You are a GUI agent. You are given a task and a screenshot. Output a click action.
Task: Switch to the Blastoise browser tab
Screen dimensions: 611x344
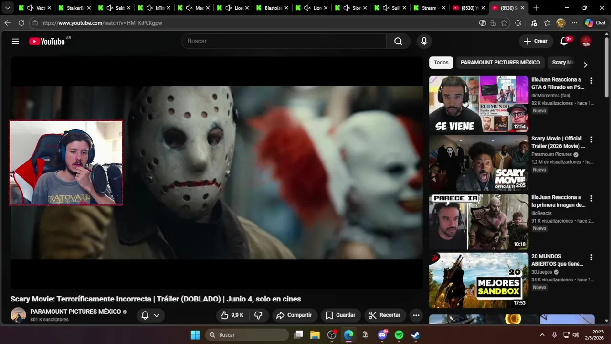273,8
